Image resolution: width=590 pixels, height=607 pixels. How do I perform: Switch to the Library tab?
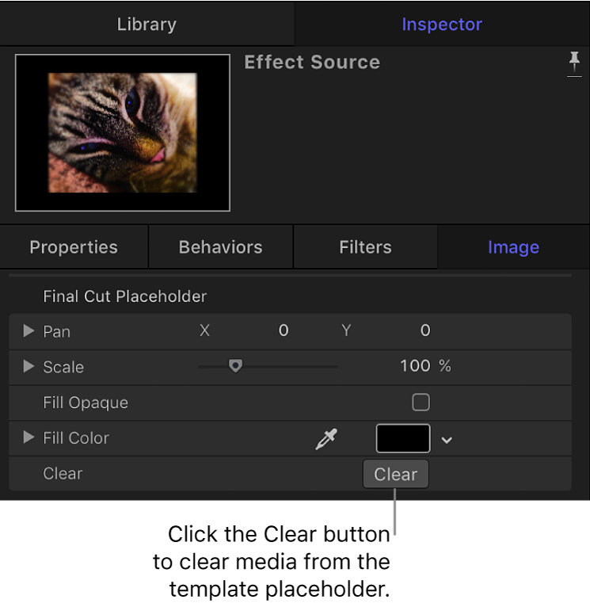[x=147, y=24]
